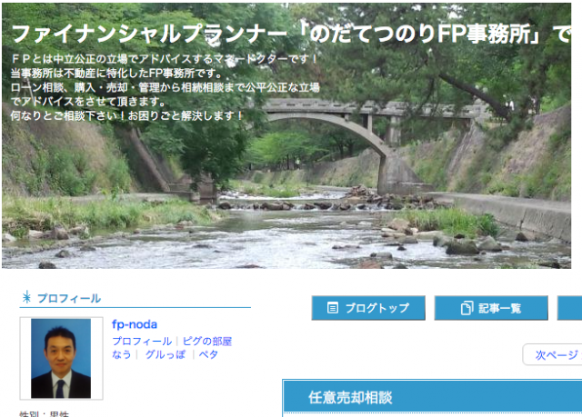This screenshot has width=582, height=417.
Task: Open the プロフィール link beside photo
Action: point(142,341)
